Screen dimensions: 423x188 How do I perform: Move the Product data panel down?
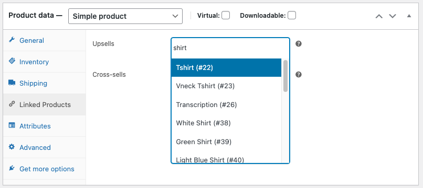coord(393,16)
